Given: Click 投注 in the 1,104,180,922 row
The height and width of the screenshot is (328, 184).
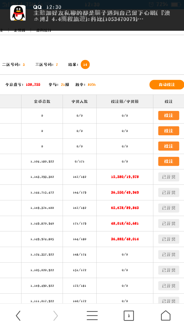Looking at the screenshot, I should click(x=168, y=161).
